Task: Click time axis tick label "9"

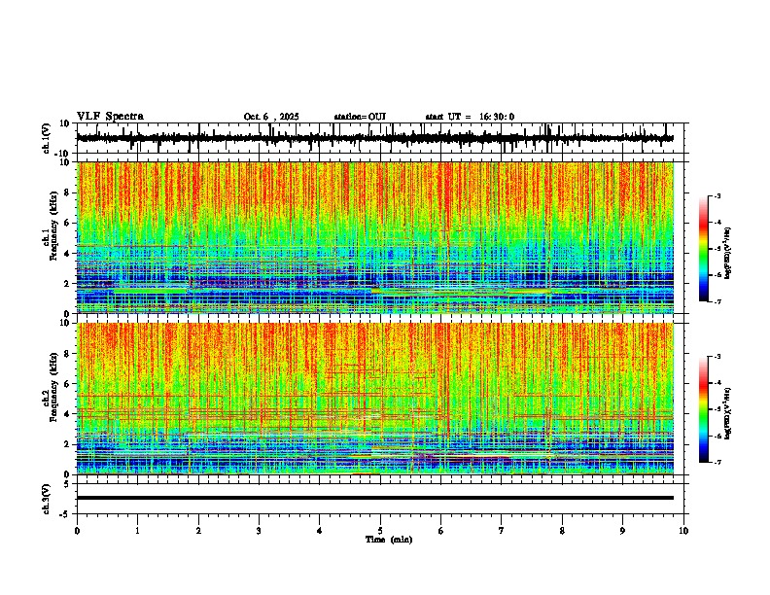Action: [x=622, y=531]
